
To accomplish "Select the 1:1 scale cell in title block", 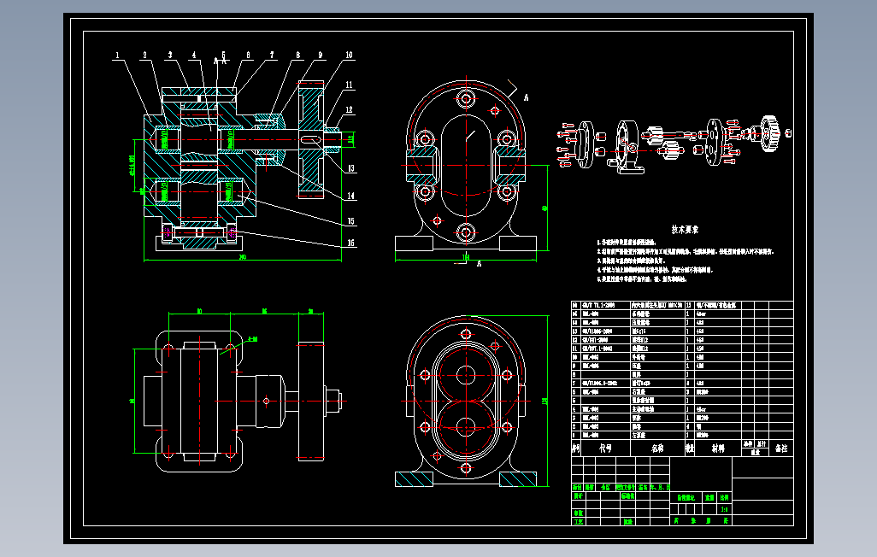I will coord(725,509).
